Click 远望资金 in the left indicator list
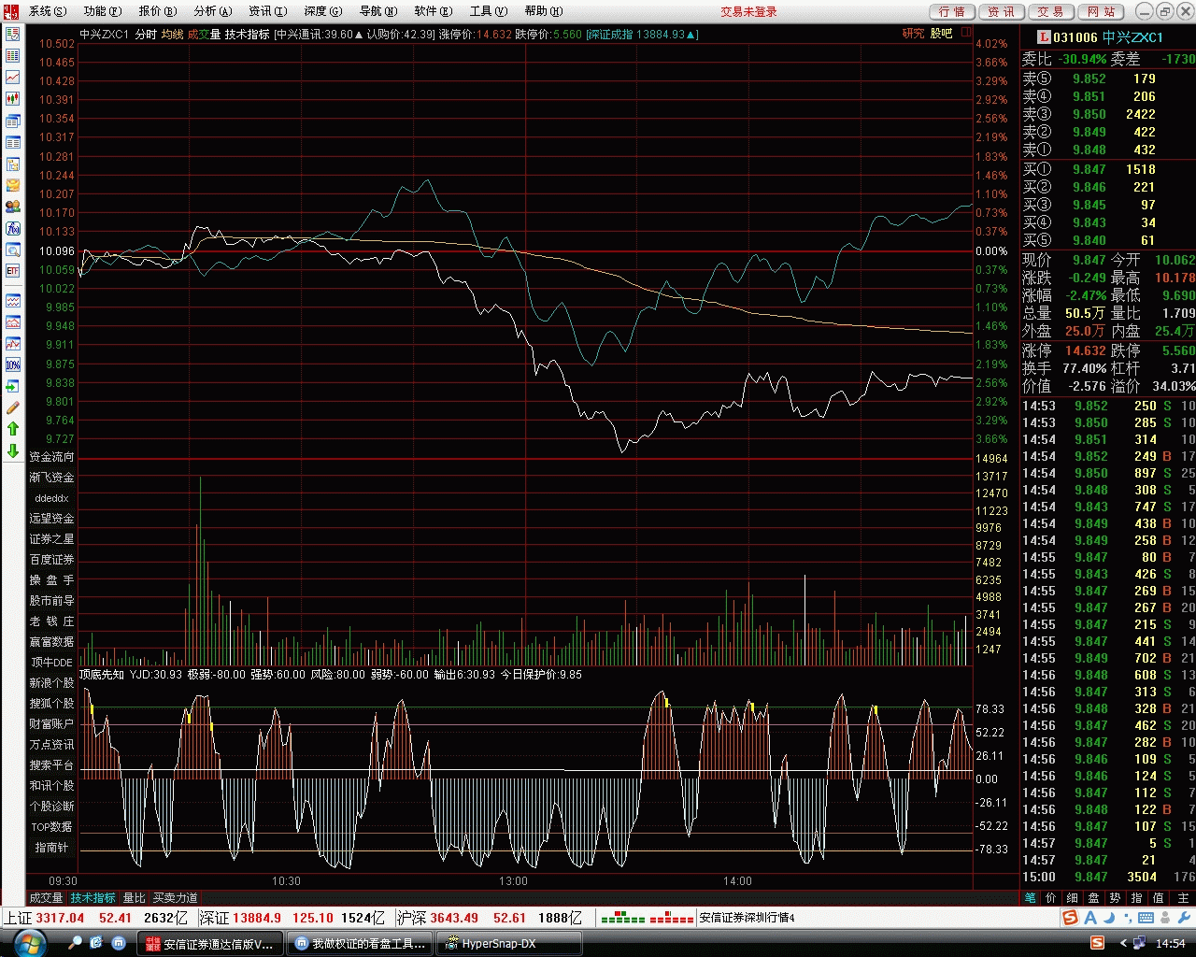The height and width of the screenshot is (957, 1196). (51, 519)
